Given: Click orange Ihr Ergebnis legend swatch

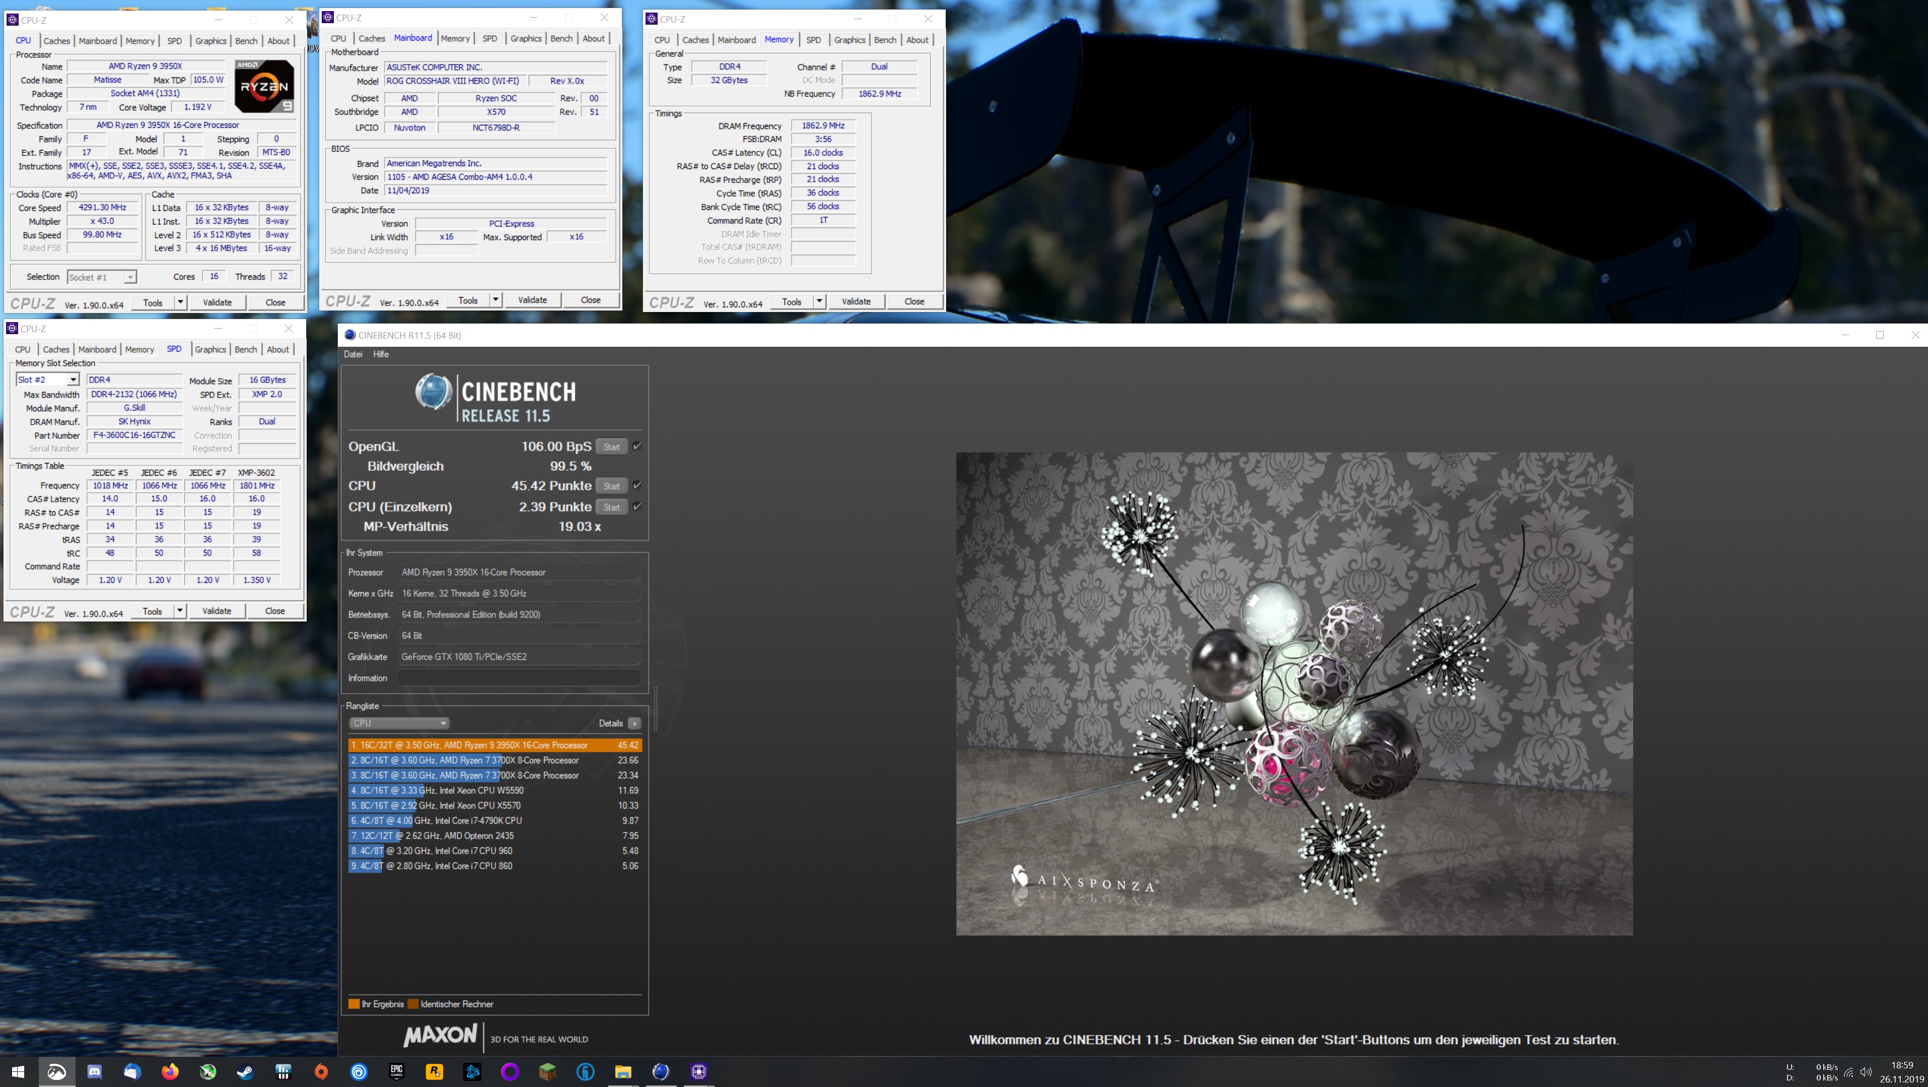Looking at the screenshot, I should tap(354, 1004).
